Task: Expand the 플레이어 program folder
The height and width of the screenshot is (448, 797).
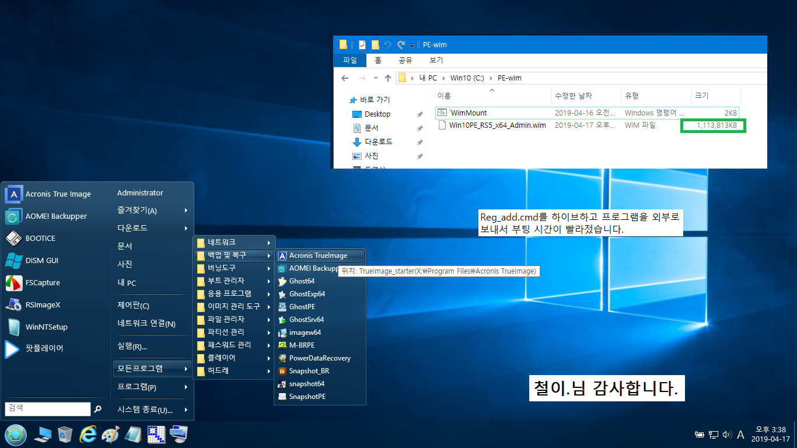Action: tap(233, 358)
